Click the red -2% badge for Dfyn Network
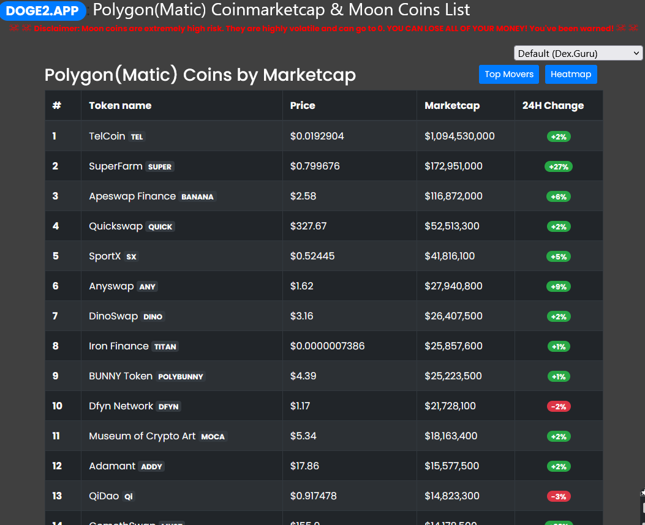Screen dimensions: 645x525 tap(558, 406)
